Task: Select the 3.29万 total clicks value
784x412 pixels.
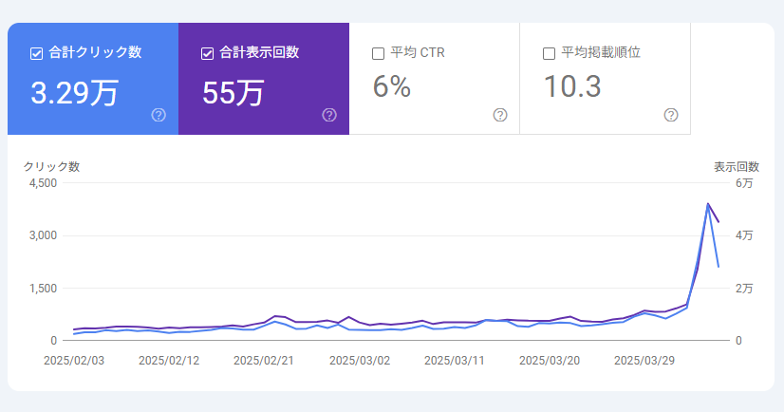Action: point(75,92)
